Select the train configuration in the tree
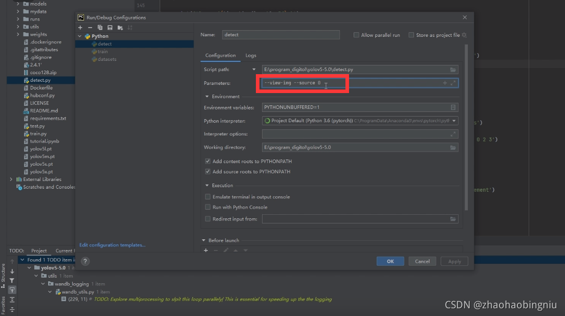The image size is (565, 316). 102,52
